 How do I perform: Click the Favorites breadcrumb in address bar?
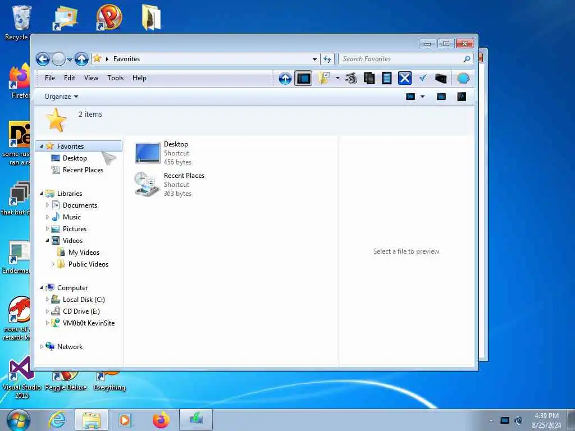pyautogui.click(x=126, y=59)
